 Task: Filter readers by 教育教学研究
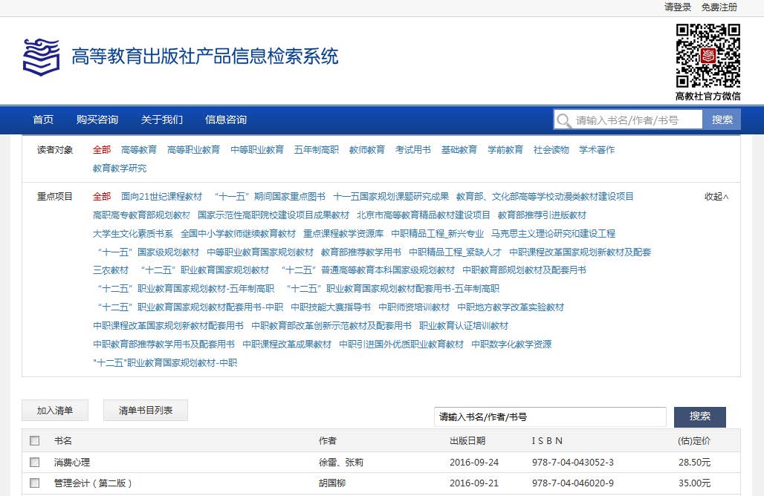120,169
